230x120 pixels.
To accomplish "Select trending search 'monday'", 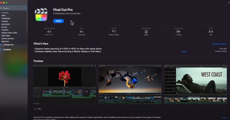I will [5, 21].
